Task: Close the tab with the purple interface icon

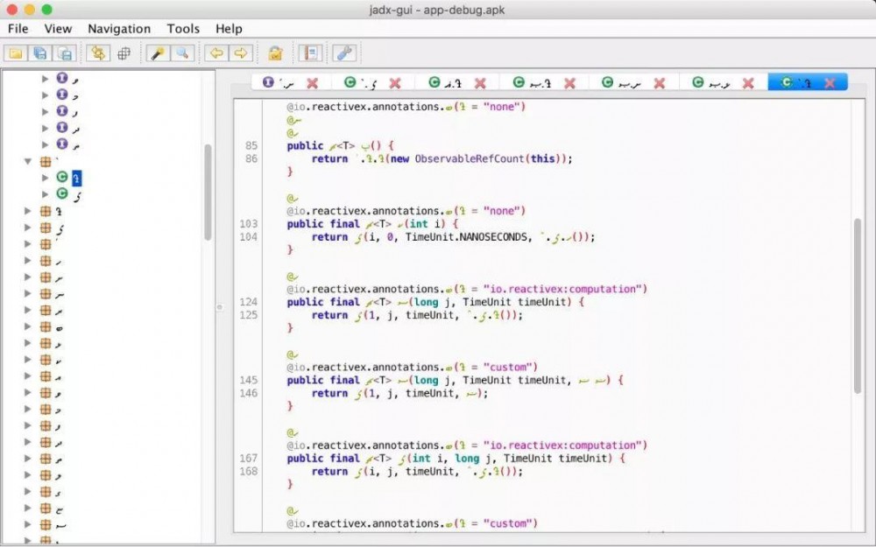Action: [313, 83]
